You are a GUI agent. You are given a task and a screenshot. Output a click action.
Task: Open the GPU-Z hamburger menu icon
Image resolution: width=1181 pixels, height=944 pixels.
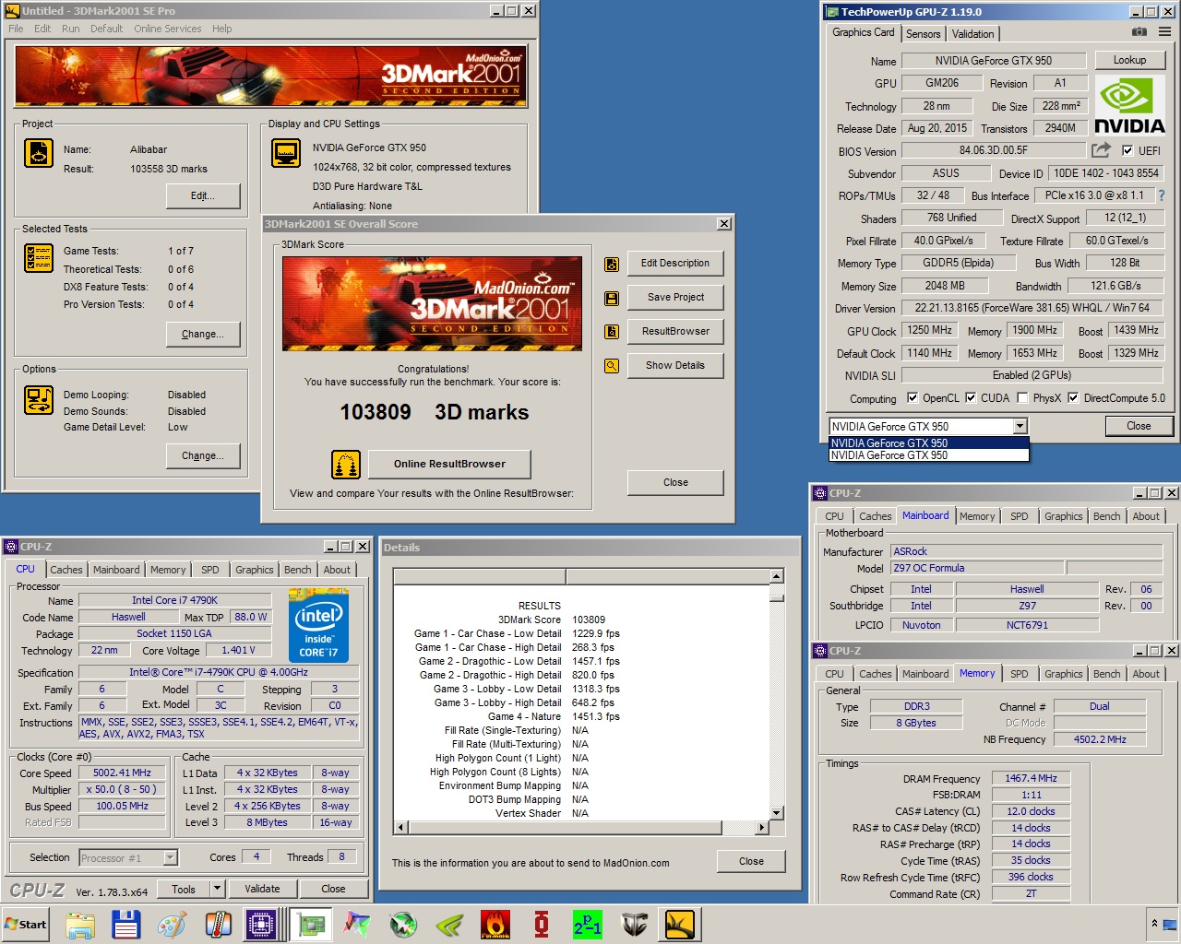1164,32
